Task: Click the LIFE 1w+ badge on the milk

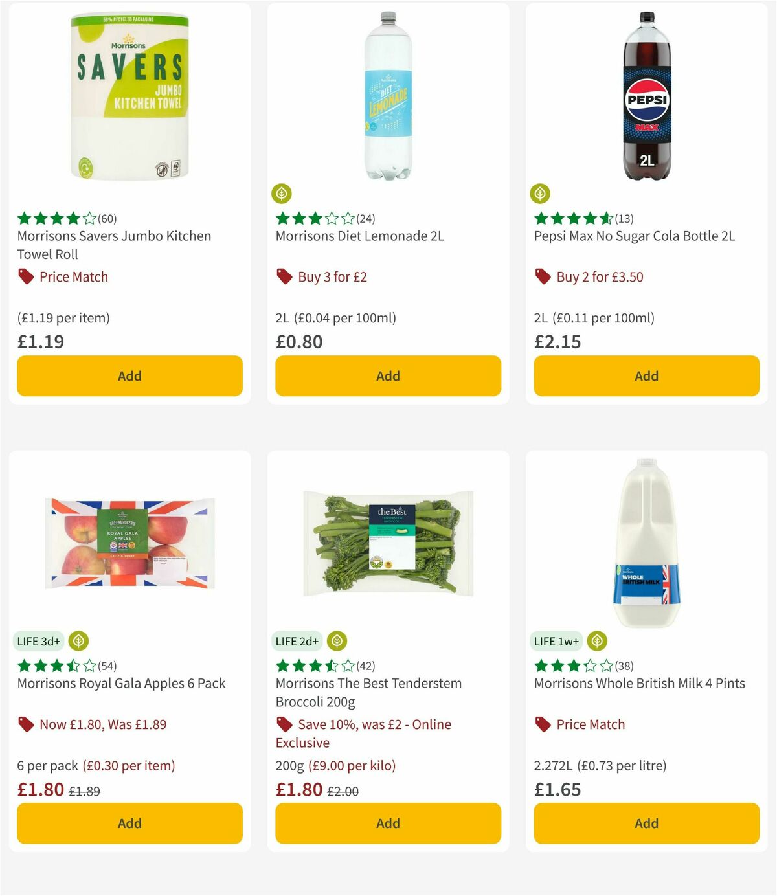Action: click(x=556, y=641)
